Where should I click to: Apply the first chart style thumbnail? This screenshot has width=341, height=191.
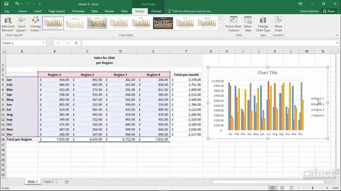tap(53, 23)
